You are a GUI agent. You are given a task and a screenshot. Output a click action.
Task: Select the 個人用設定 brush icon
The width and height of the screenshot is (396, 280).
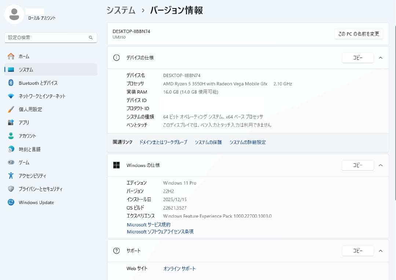[x=11, y=109]
